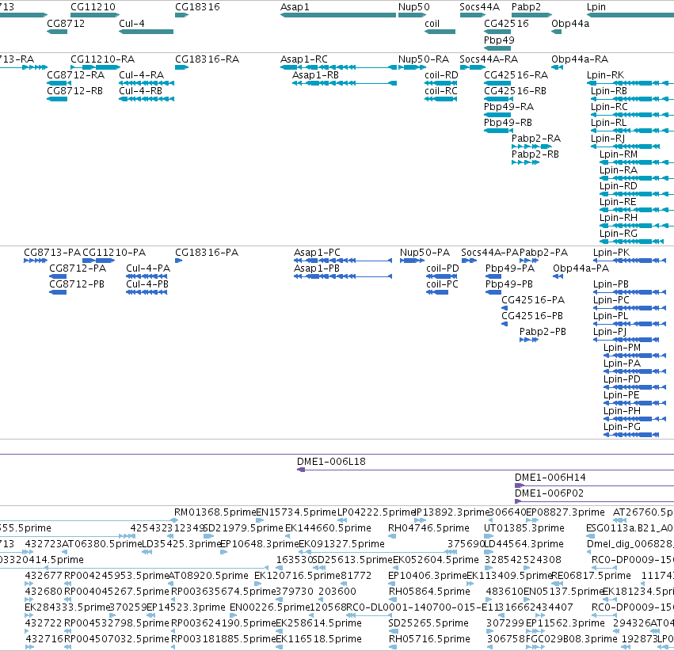This screenshot has width=674, height=651.
Task: Select the Lpin-PG protein feature
Action: (x=631, y=435)
